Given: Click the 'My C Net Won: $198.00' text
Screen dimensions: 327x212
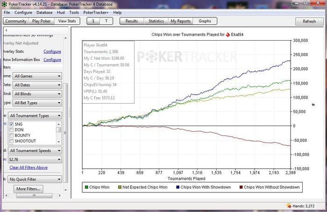Looking at the screenshot, I should pos(104,58).
